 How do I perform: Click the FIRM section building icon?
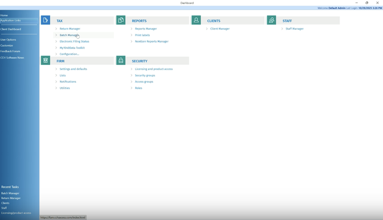pyautogui.click(x=45, y=60)
